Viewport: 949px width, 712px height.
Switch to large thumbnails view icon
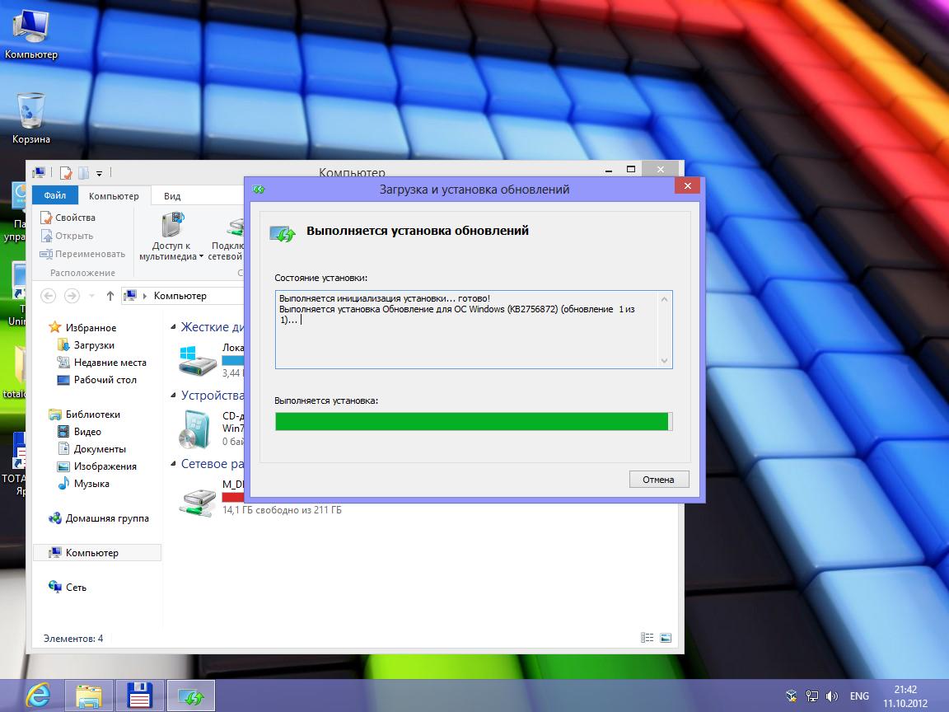pos(666,638)
